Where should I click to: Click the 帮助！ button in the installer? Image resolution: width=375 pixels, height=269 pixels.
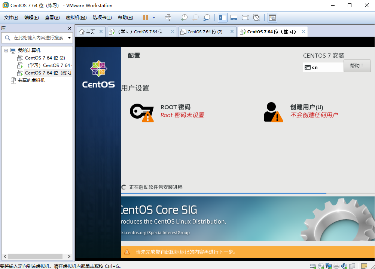tap(357, 66)
